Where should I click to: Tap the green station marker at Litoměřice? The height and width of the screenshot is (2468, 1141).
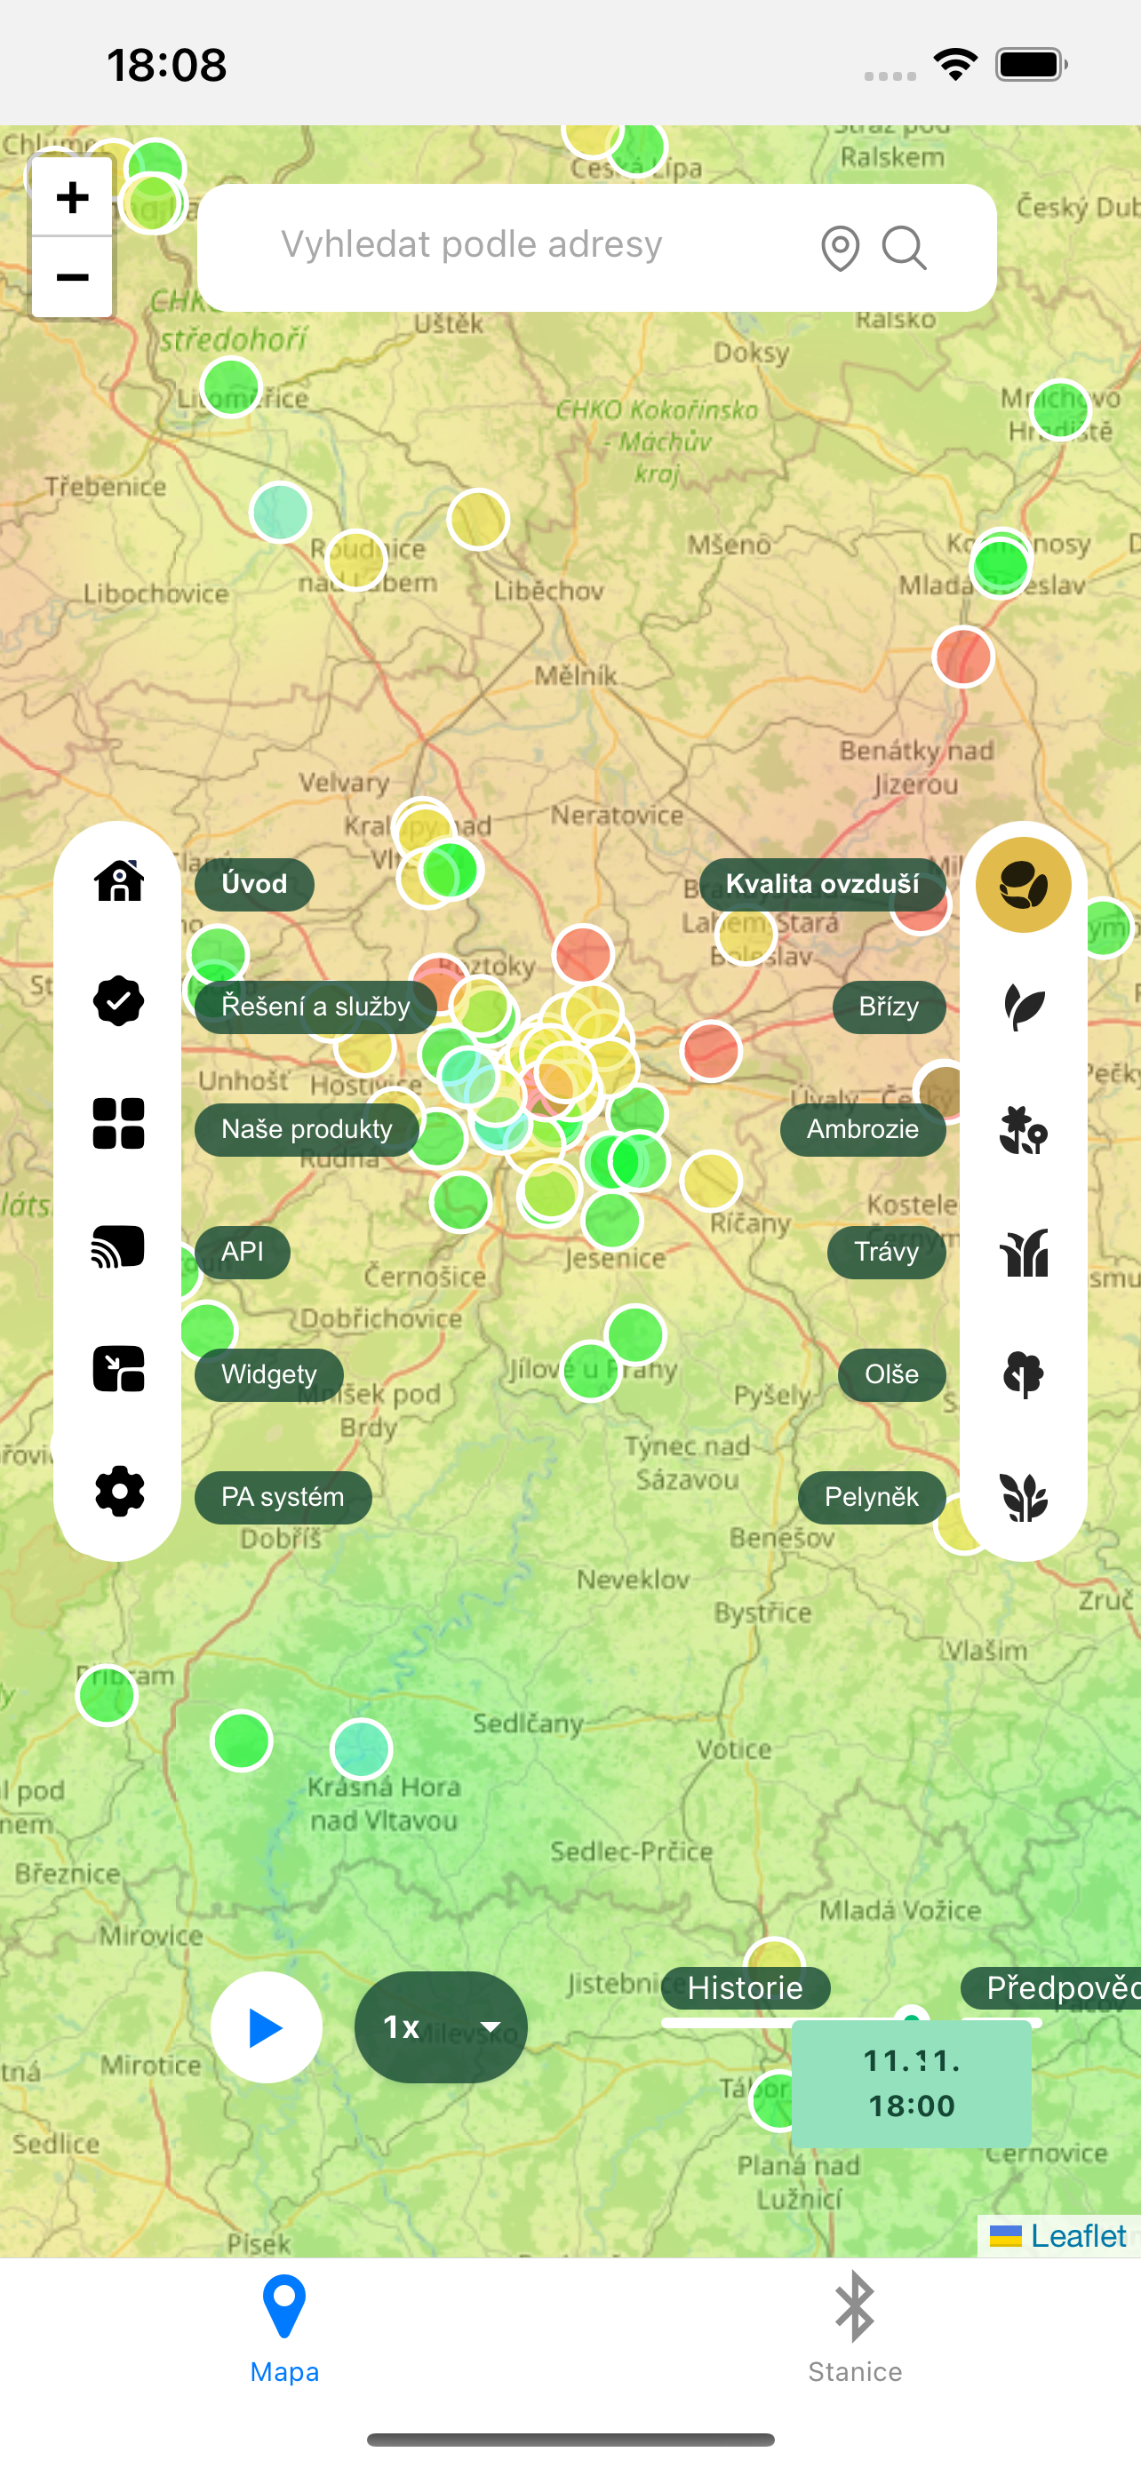[231, 386]
